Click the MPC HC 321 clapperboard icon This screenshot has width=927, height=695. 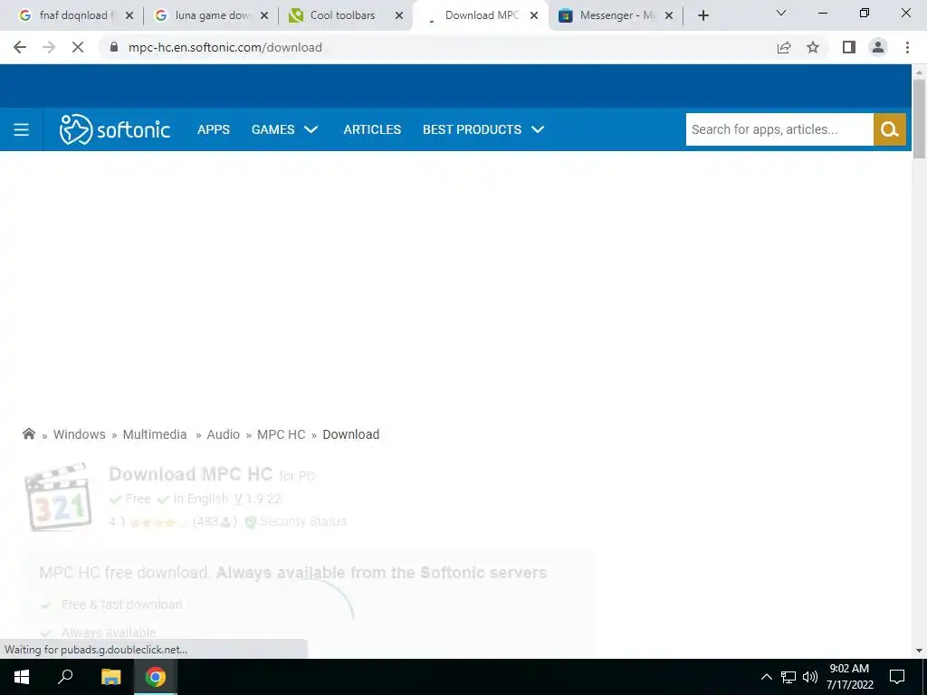(x=59, y=497)
